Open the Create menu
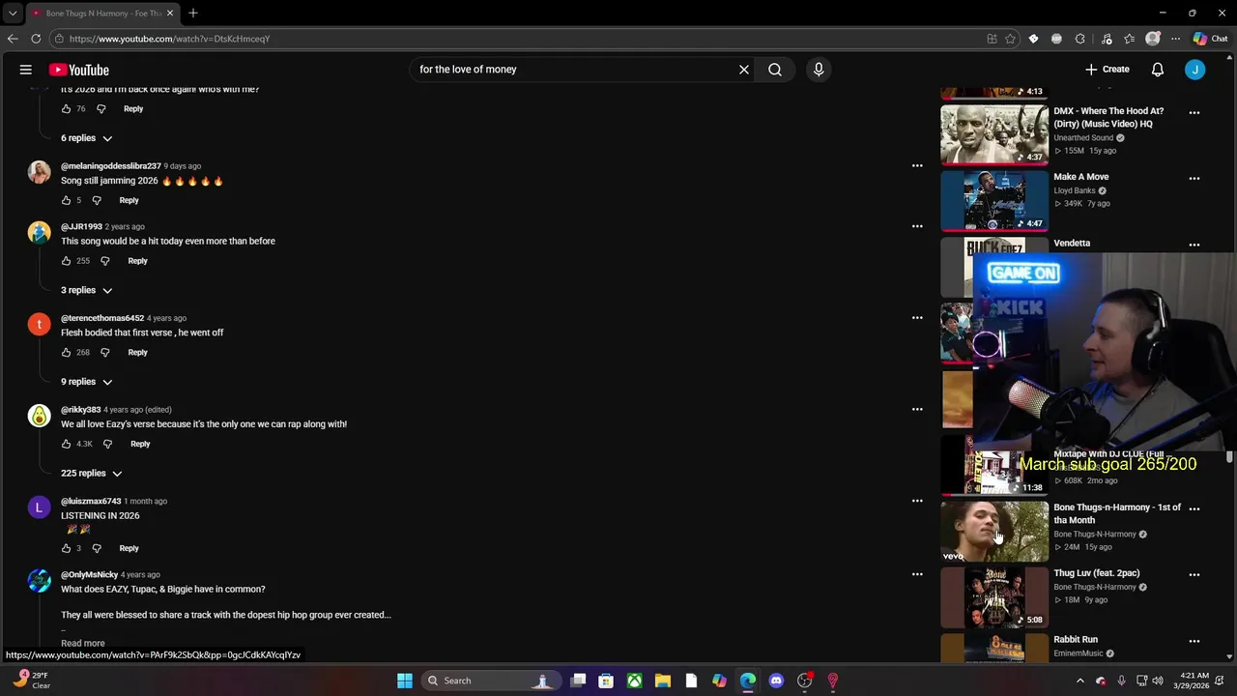This screenshot has height=696, width=1237. click(x=1108, y=70)
